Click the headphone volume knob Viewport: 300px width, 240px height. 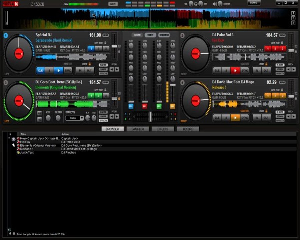click(191, 4)
